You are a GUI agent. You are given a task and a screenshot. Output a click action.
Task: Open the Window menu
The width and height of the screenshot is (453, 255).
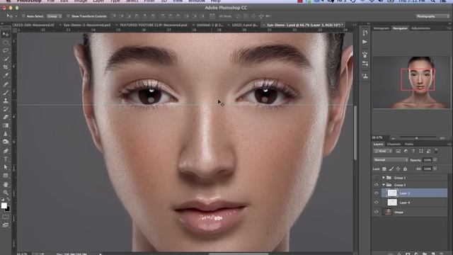click(197, 1)
